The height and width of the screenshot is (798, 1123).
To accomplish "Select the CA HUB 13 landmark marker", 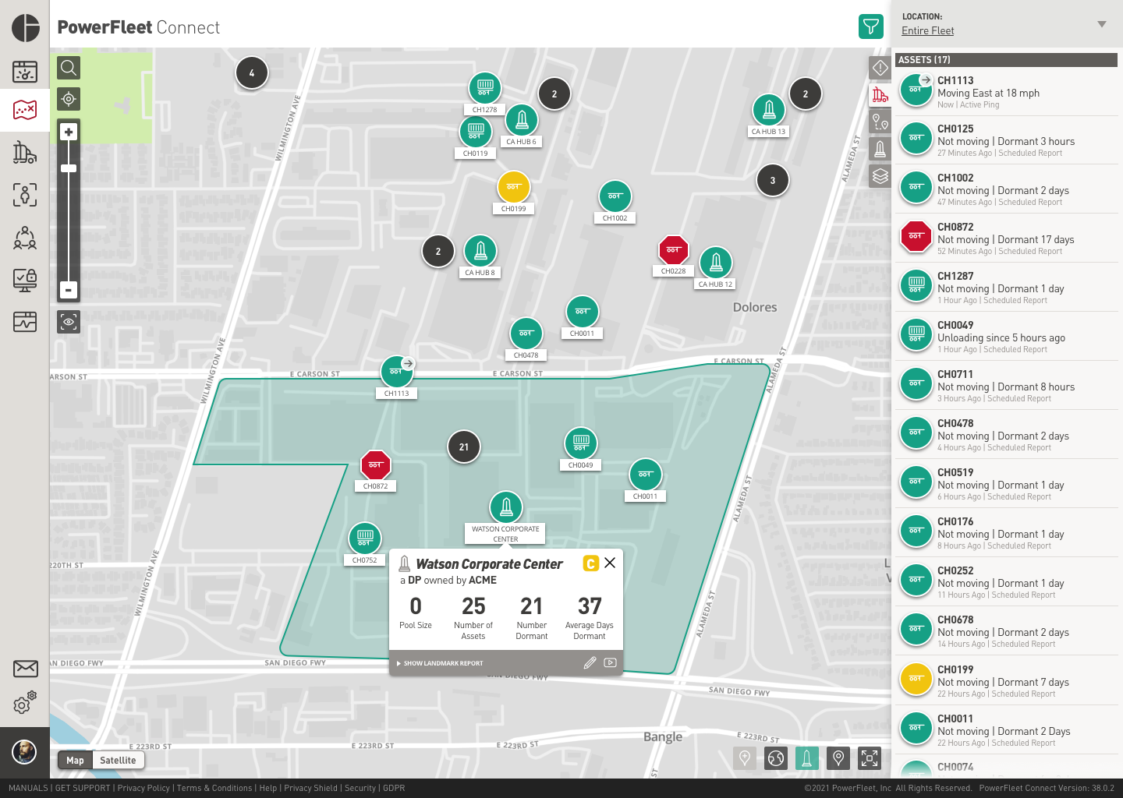I will click(x=769, y=110).
